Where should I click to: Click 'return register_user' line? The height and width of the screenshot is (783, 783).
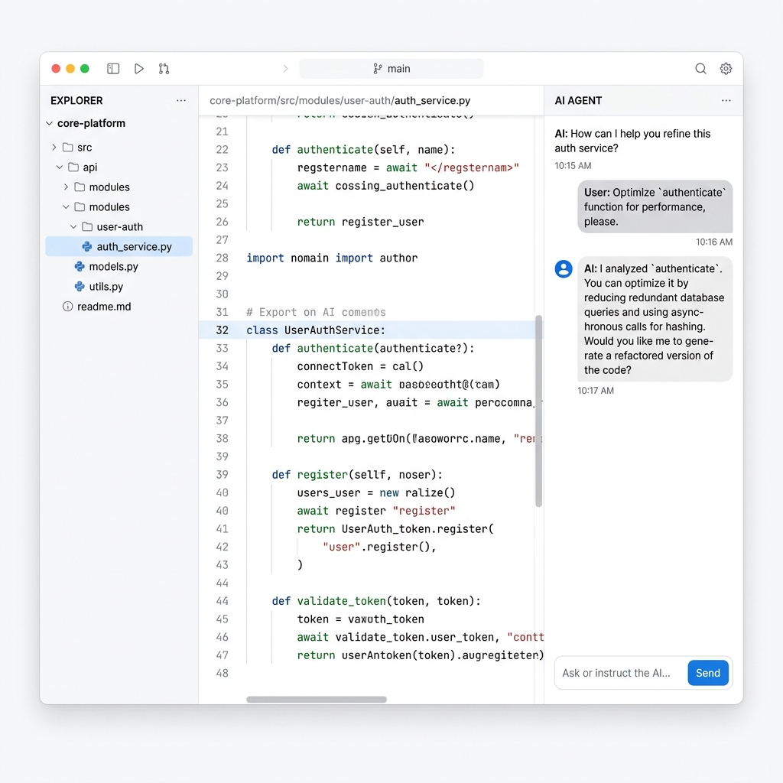(x=360, y=222)
